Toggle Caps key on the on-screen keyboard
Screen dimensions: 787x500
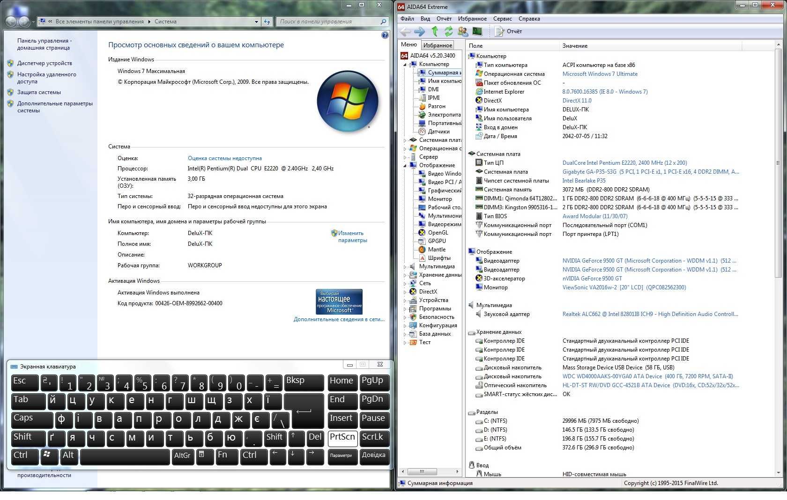pos(32,420)
